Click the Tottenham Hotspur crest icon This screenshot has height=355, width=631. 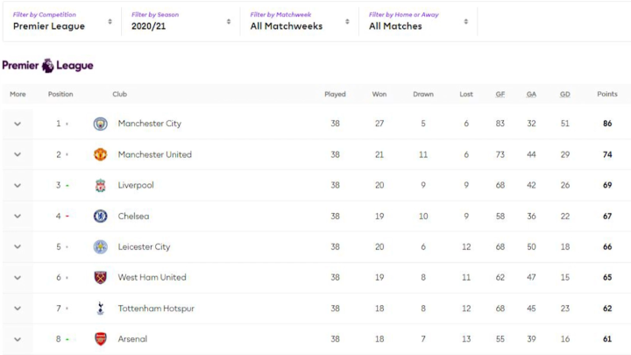pos(100,309)
